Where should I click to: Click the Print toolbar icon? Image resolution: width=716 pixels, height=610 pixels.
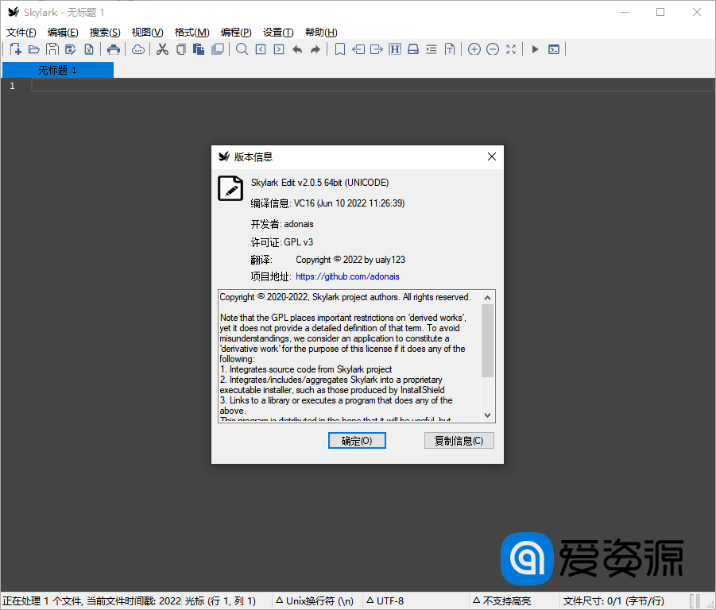click(114, 49)
